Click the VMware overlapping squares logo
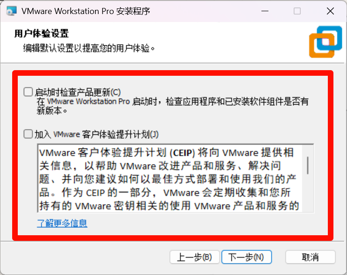 tap(325, 42)
